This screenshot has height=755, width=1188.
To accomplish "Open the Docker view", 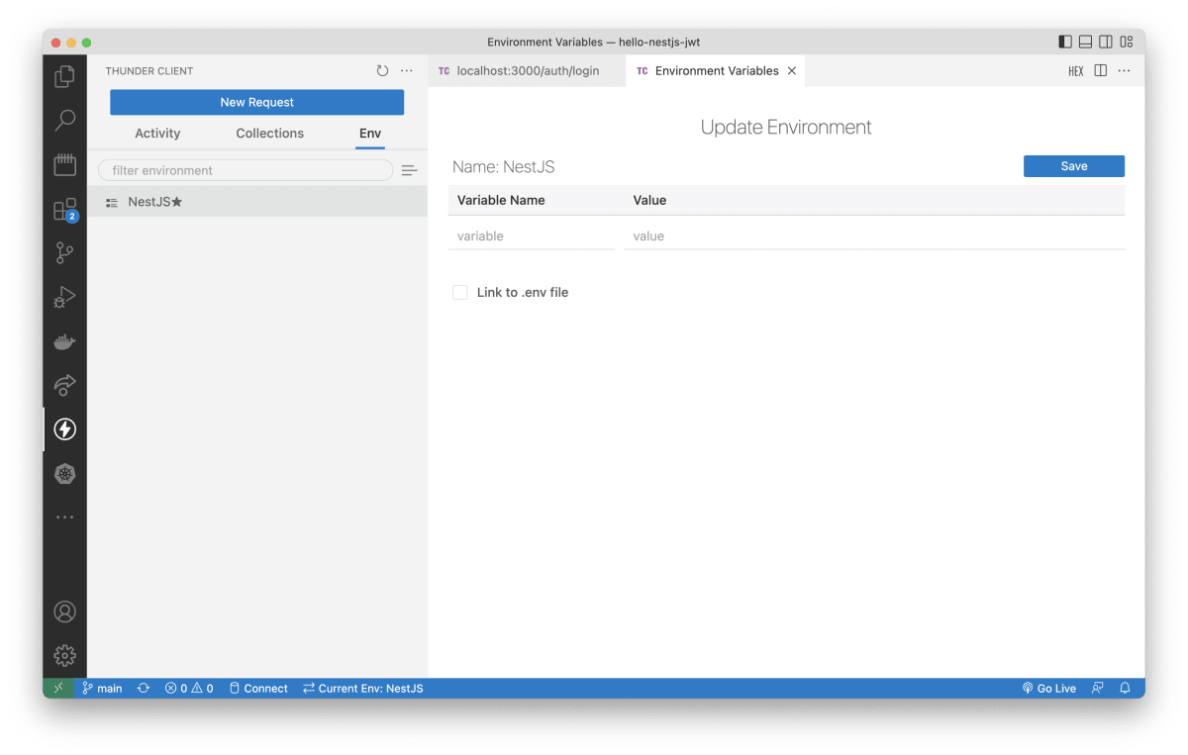I will click(64, 341).
